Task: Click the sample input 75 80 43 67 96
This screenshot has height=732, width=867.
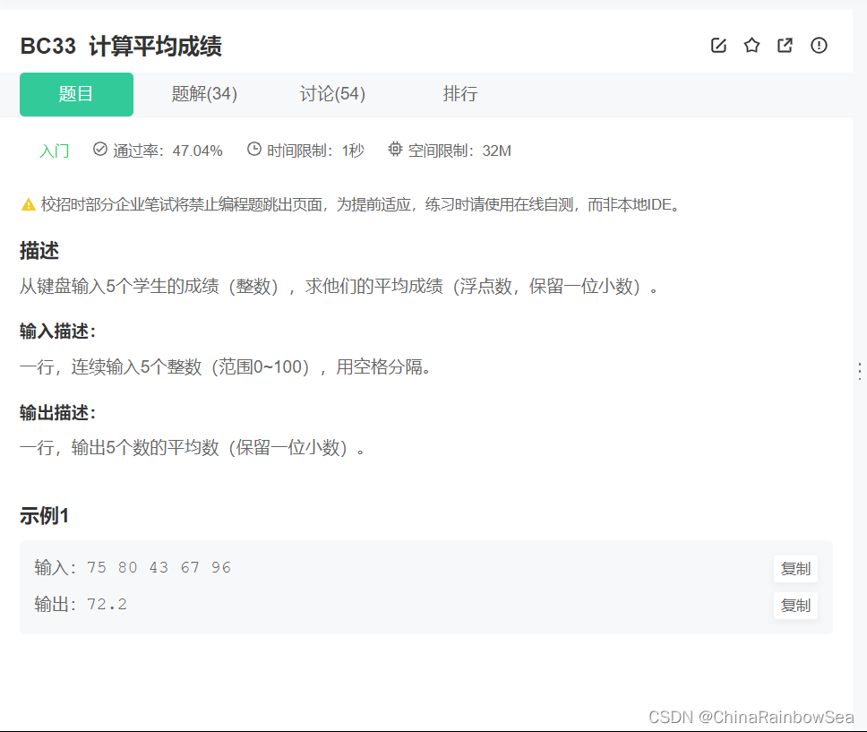Action: coord(159,568)
